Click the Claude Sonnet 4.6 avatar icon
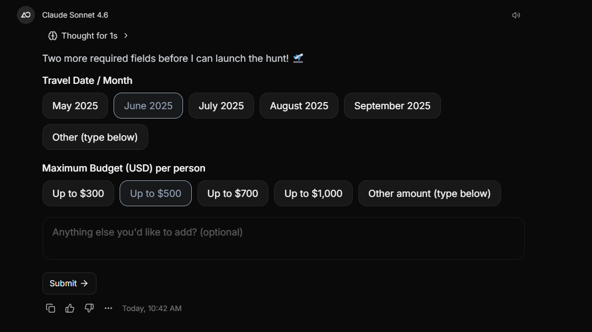 click(26, 15)
